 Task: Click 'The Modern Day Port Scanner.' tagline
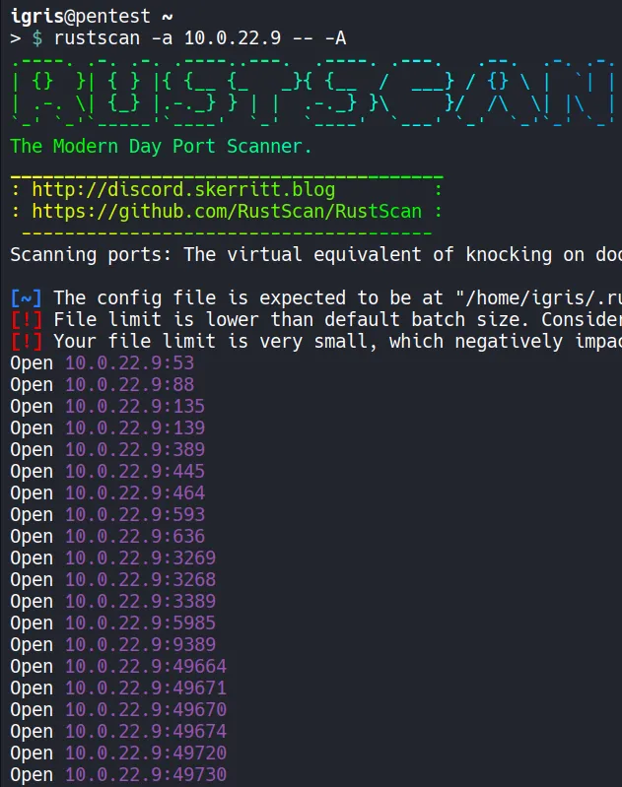(161, 147)
